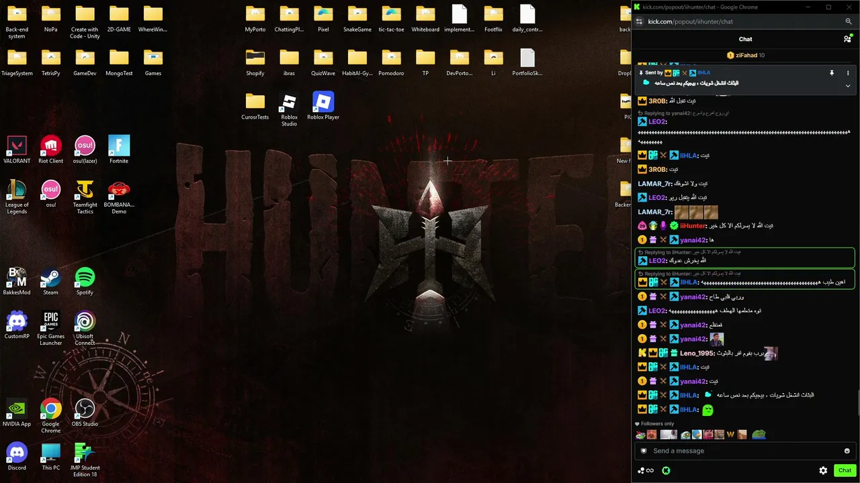The width and height of the screenshot is (860, 483).
Task: Select the Discord desktop icon
Action: tap(17, 457)
